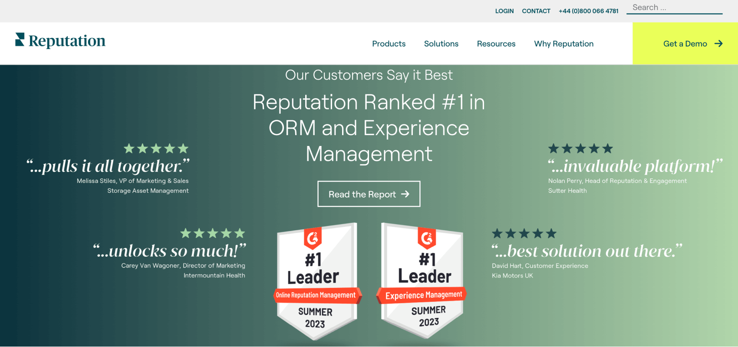Click the quote "...best solution out there."
738x347 pixels.
tap(587, 251)
